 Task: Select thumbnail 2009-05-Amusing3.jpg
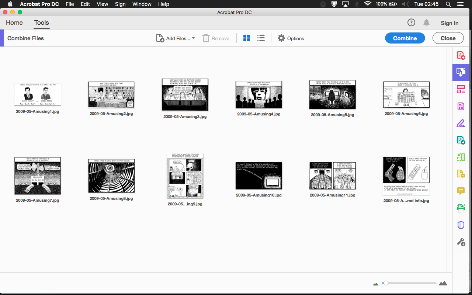(185, 95)
